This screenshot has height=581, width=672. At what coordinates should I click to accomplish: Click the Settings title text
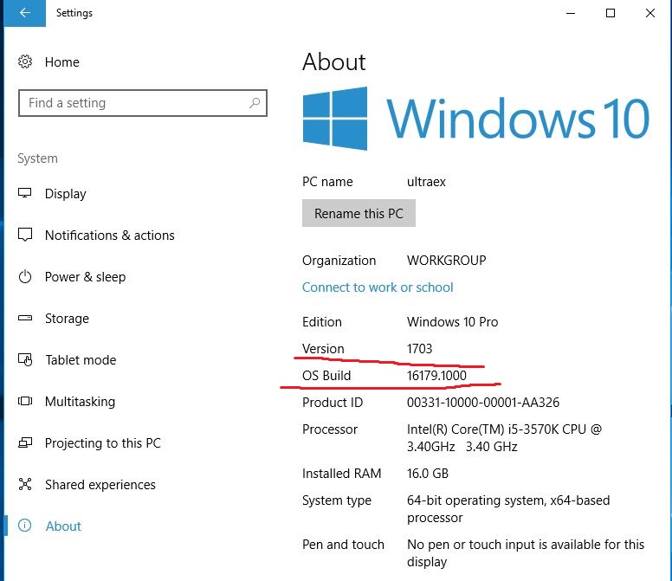[x=74, y=13]
